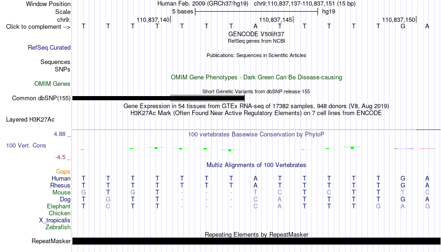Click 'Publications: Sequences in Scientific Articles' title

click(x=256, y=55)
